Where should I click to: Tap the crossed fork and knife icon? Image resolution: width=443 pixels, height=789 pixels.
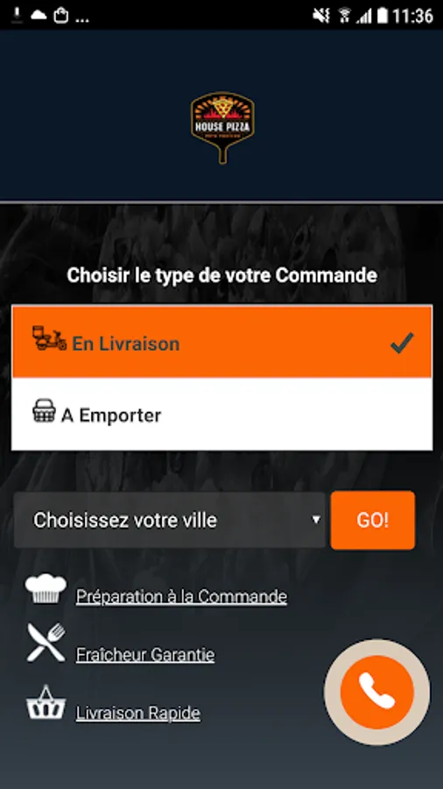pyautogui.click(x=46, y=643)
